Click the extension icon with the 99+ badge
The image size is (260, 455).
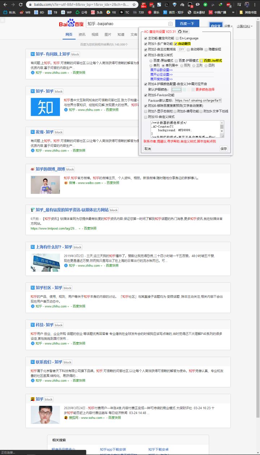pos(143,5)
